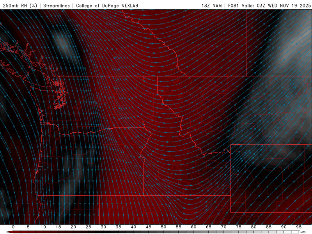Click the colorbar label "45"

point(149,227)
